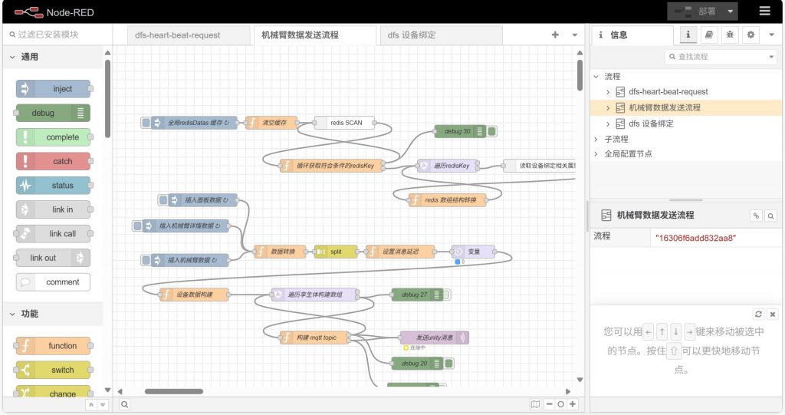Click the add new flow plus icon
Screen dimensions: 785x415
click(x=555, y=35)
